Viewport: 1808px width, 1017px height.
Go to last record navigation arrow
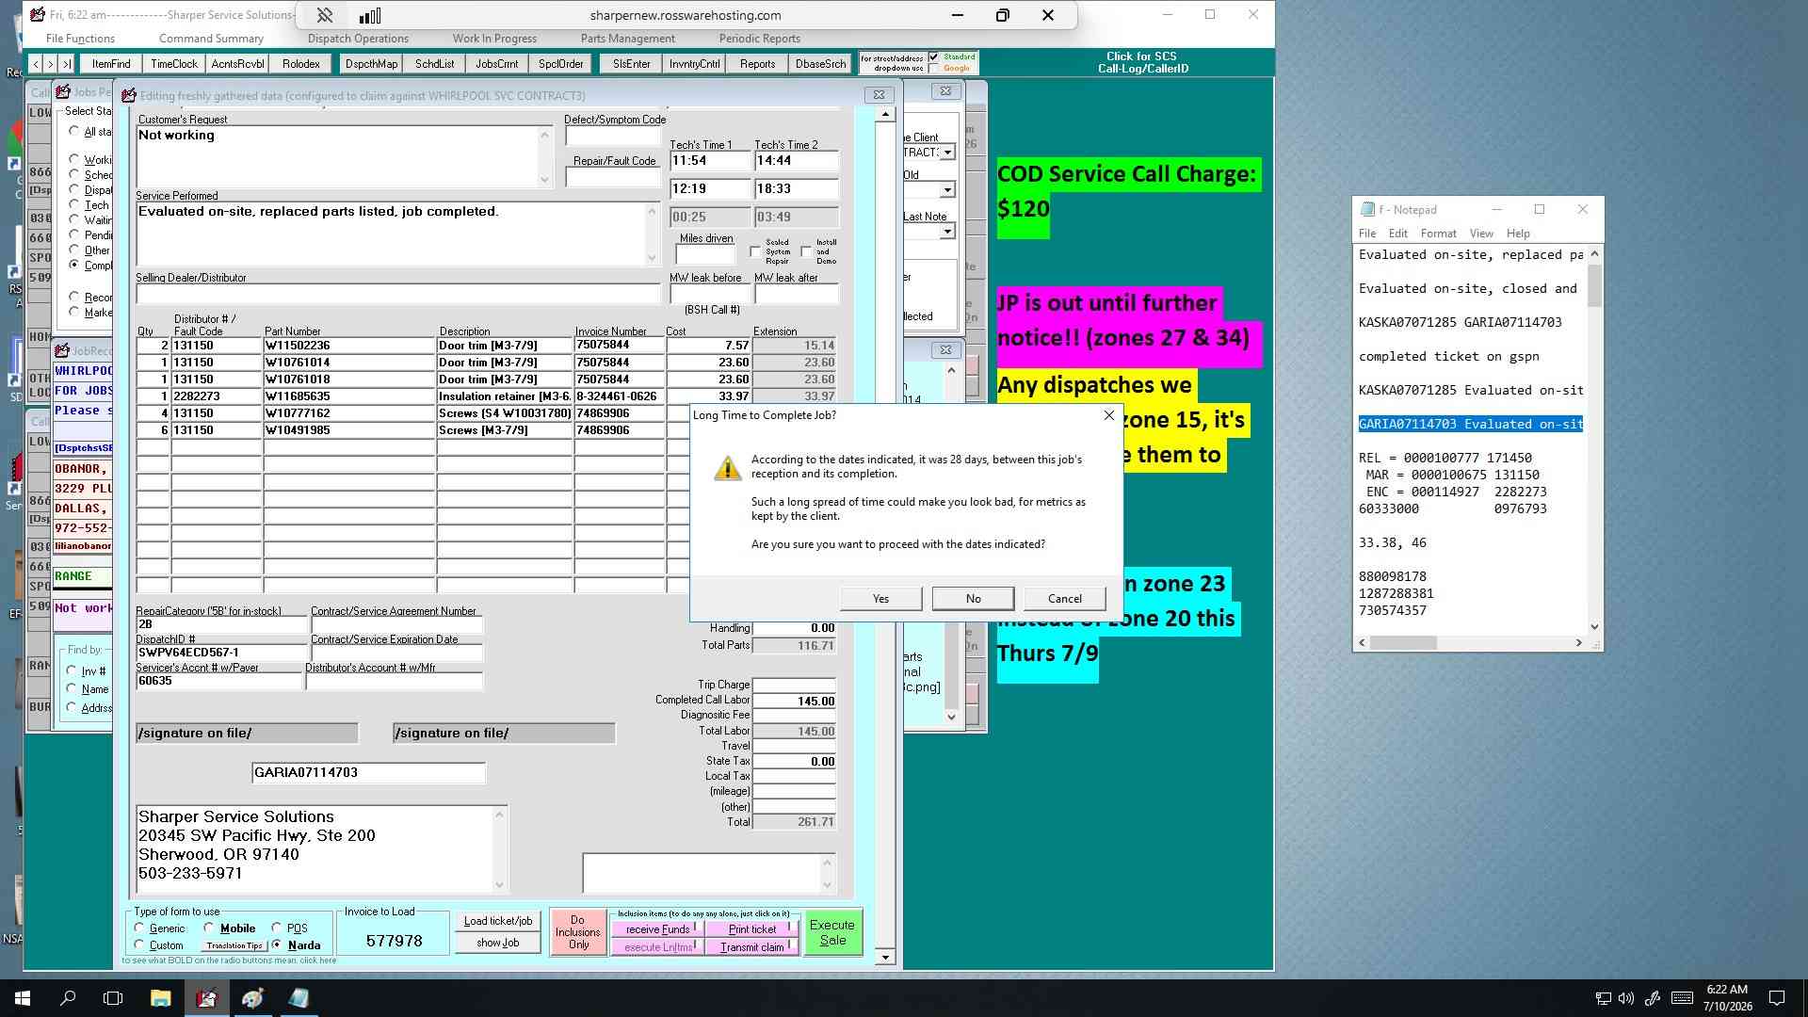click(x=66, y=64)
